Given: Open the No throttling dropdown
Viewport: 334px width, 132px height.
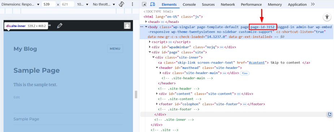Looking at the screenshot, I should tap(104, 4).
